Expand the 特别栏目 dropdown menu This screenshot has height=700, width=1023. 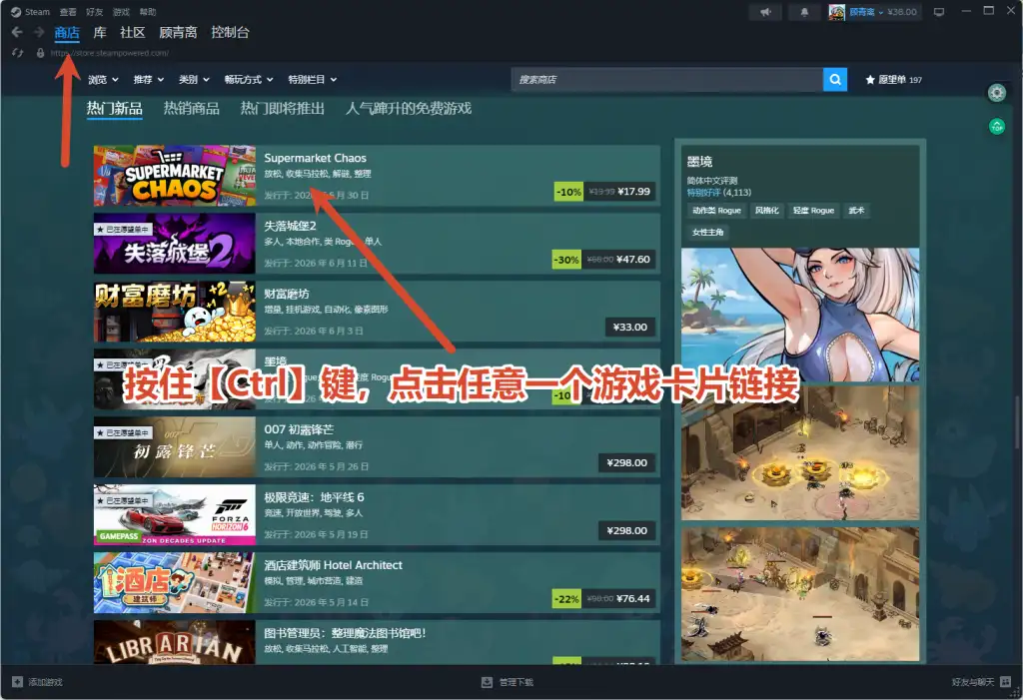coord(313,80)
